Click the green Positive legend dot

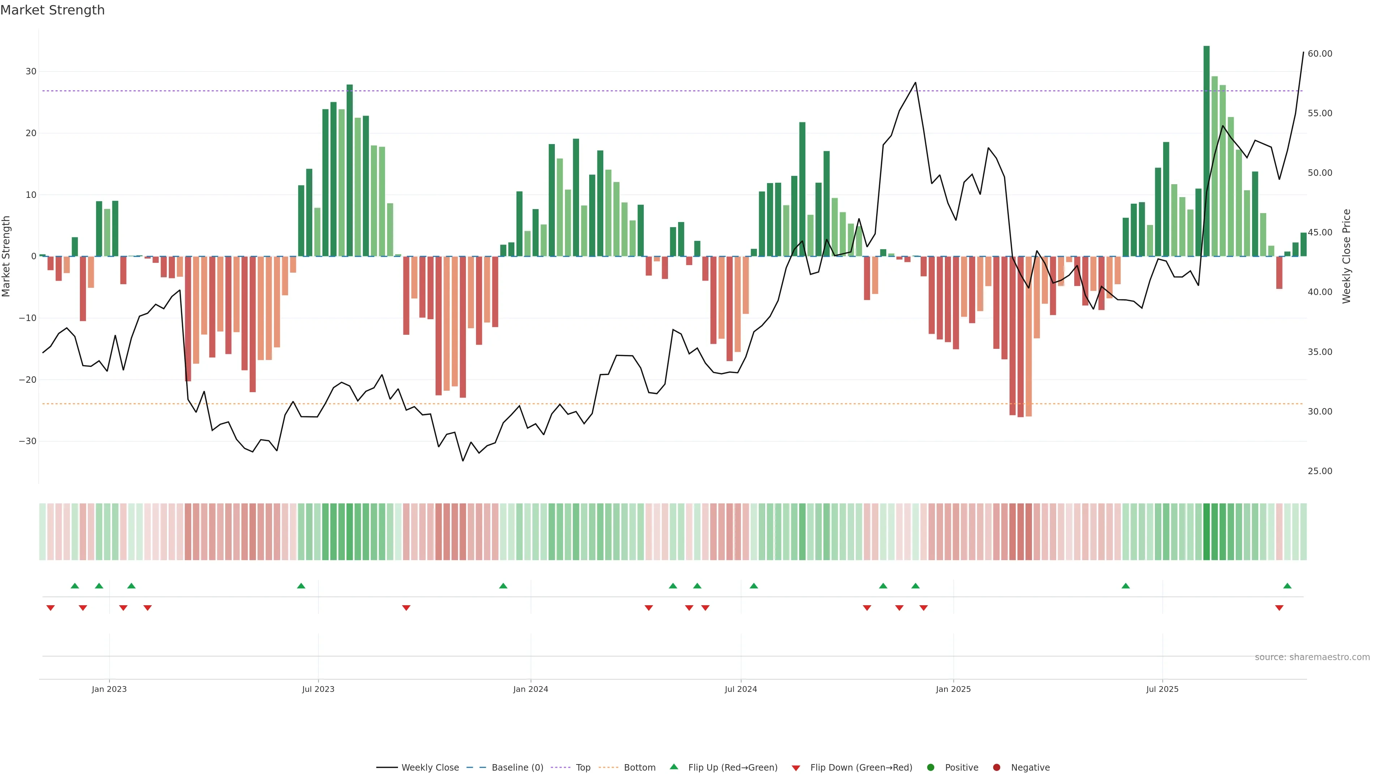click(x=930, y=767)
